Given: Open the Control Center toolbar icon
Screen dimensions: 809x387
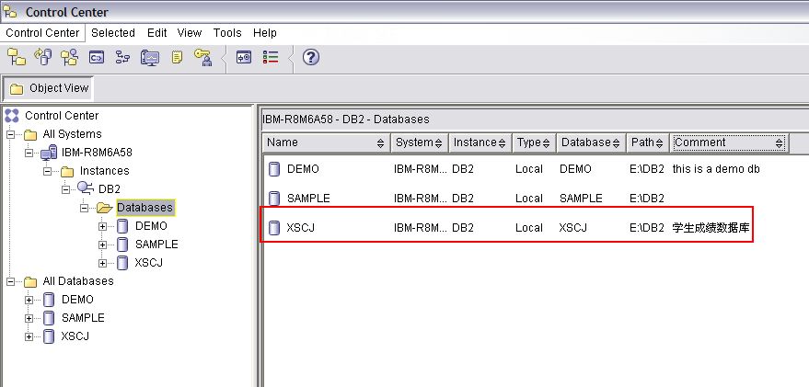Looking at the screenshot, I should (x=17, y=57).
